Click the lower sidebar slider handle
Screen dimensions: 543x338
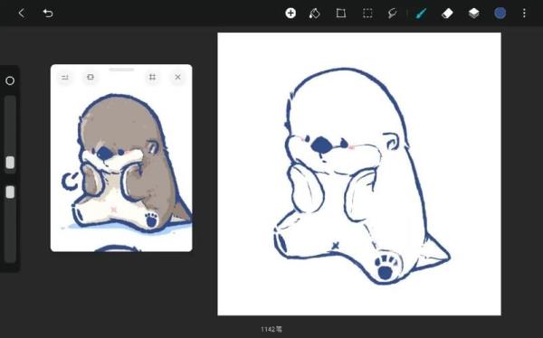10,192
